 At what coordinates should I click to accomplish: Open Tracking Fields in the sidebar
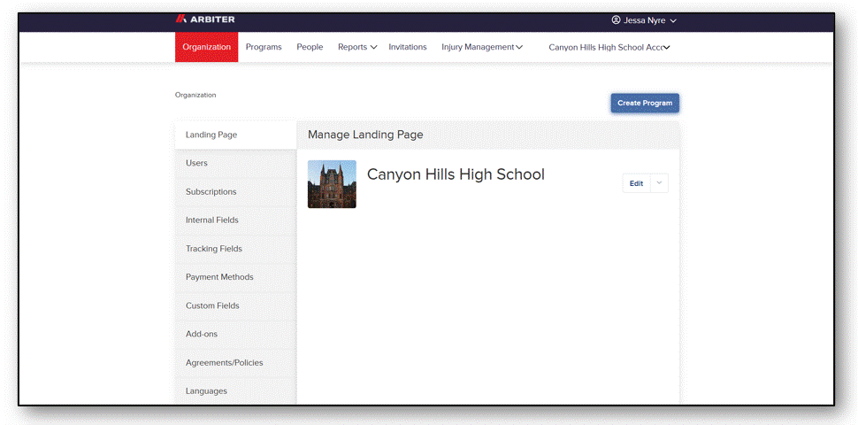coord(236,249)
